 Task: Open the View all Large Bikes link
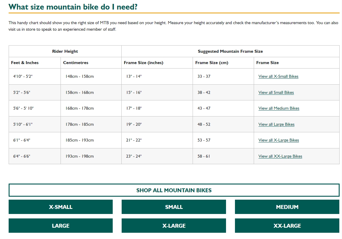pos(276,125)
